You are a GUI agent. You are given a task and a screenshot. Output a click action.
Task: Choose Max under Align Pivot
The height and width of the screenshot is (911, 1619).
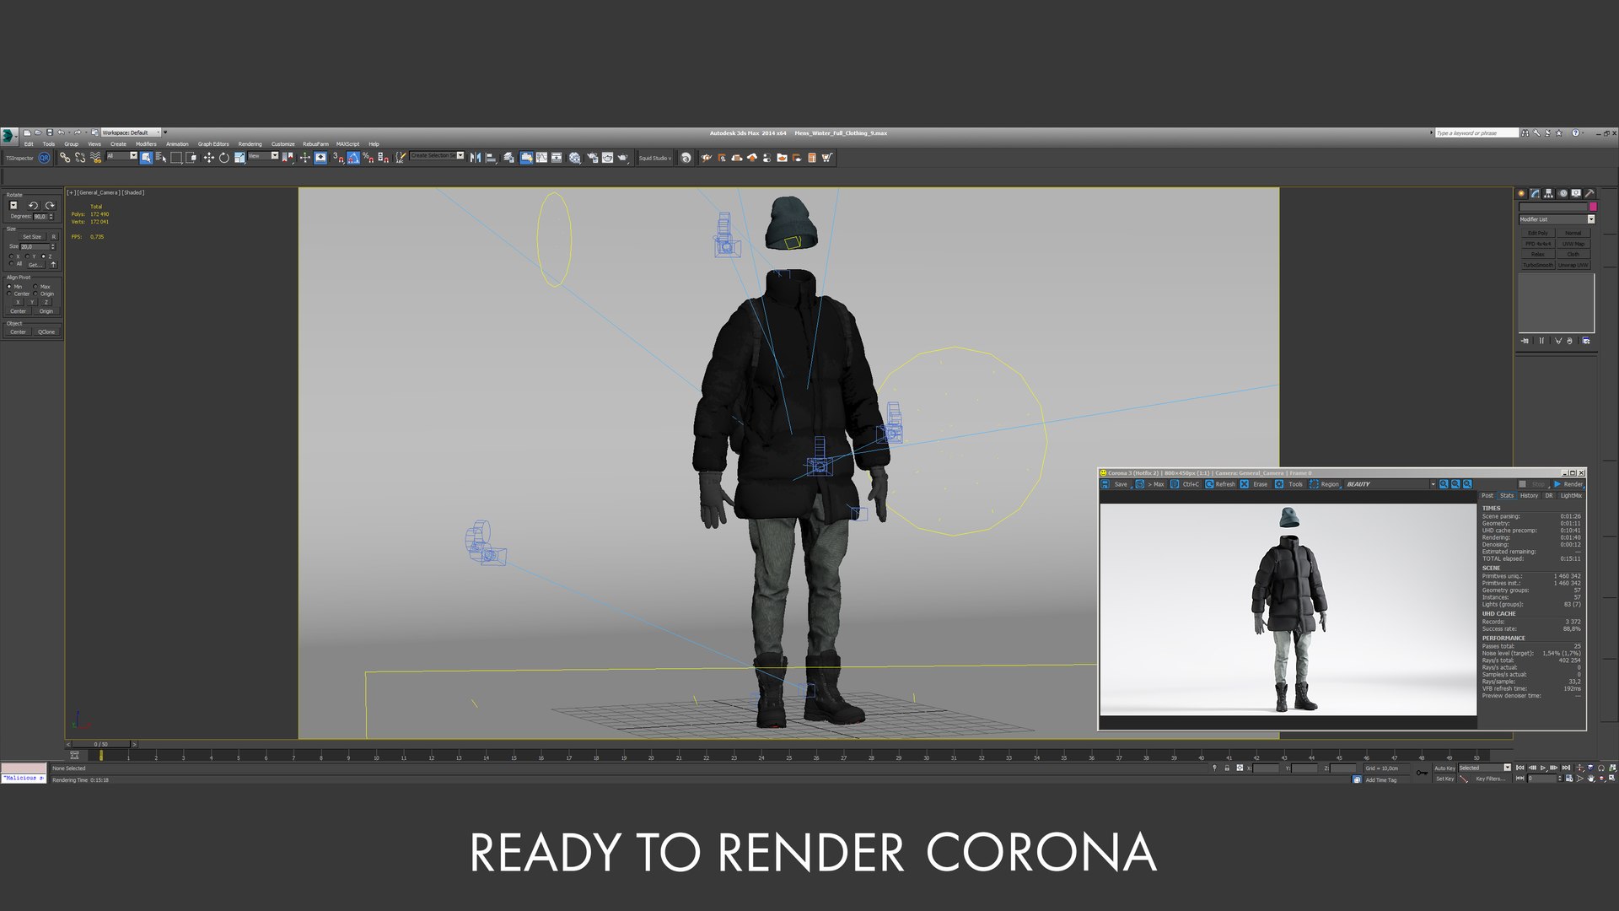35,287
